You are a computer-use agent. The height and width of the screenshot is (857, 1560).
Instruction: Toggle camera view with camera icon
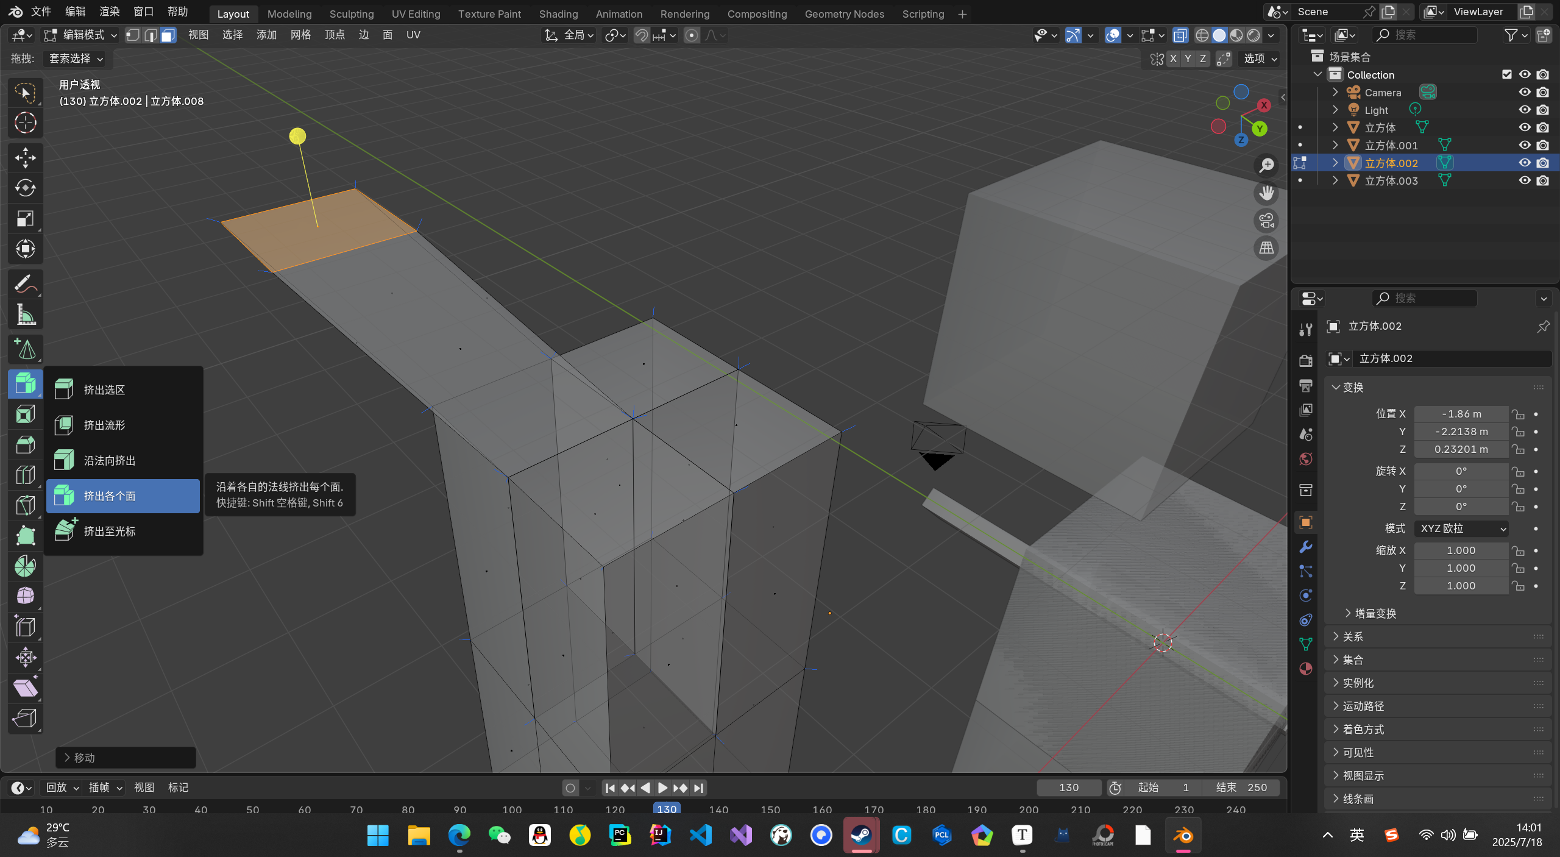pos(1267,221)
